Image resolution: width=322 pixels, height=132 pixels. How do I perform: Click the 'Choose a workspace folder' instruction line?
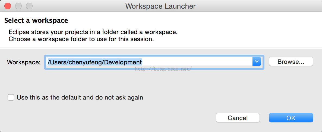tap(81, 39)
